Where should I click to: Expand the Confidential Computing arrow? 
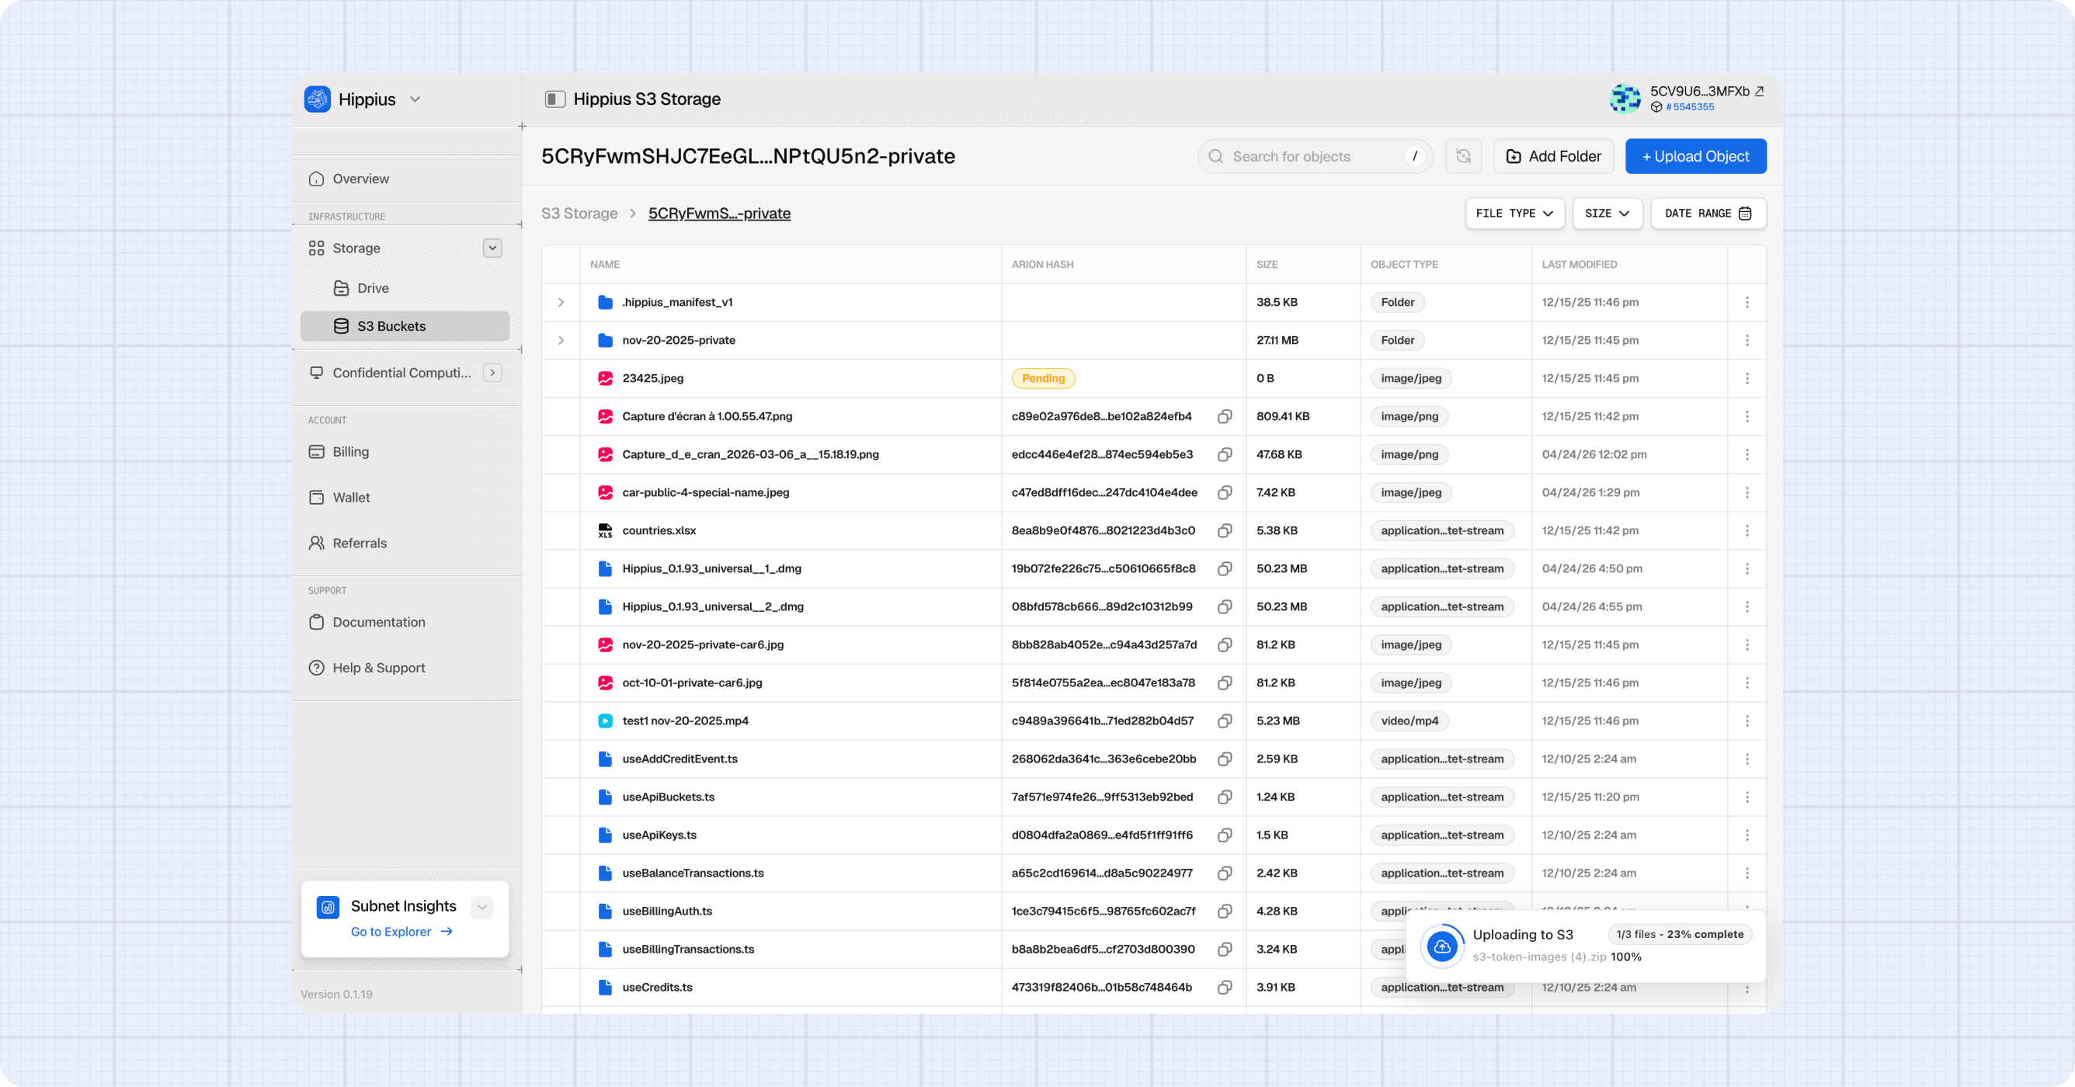pyautogui.click(x=492, y=373)
